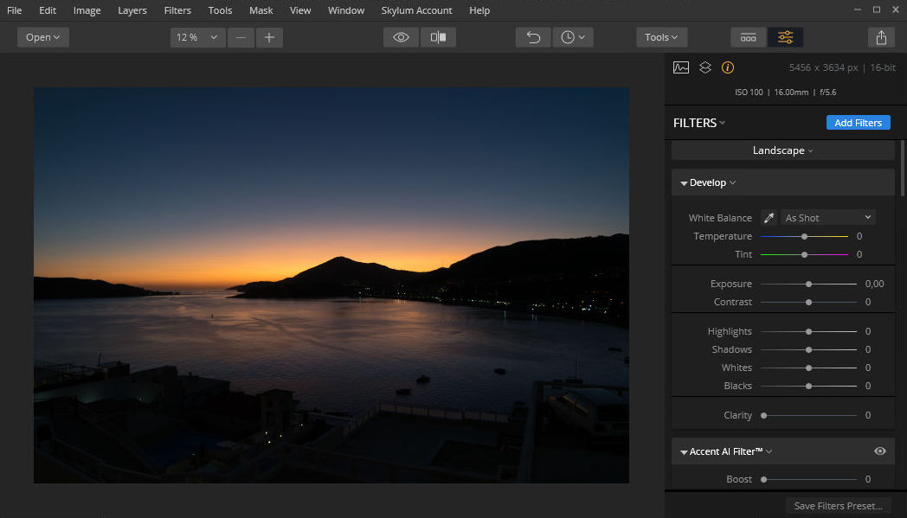Image resolution: width=907 pixels, height=518 pixels.
Task: Click the 16.00mm focal length text
Action: pyautogui.click(x=791, y=92)
